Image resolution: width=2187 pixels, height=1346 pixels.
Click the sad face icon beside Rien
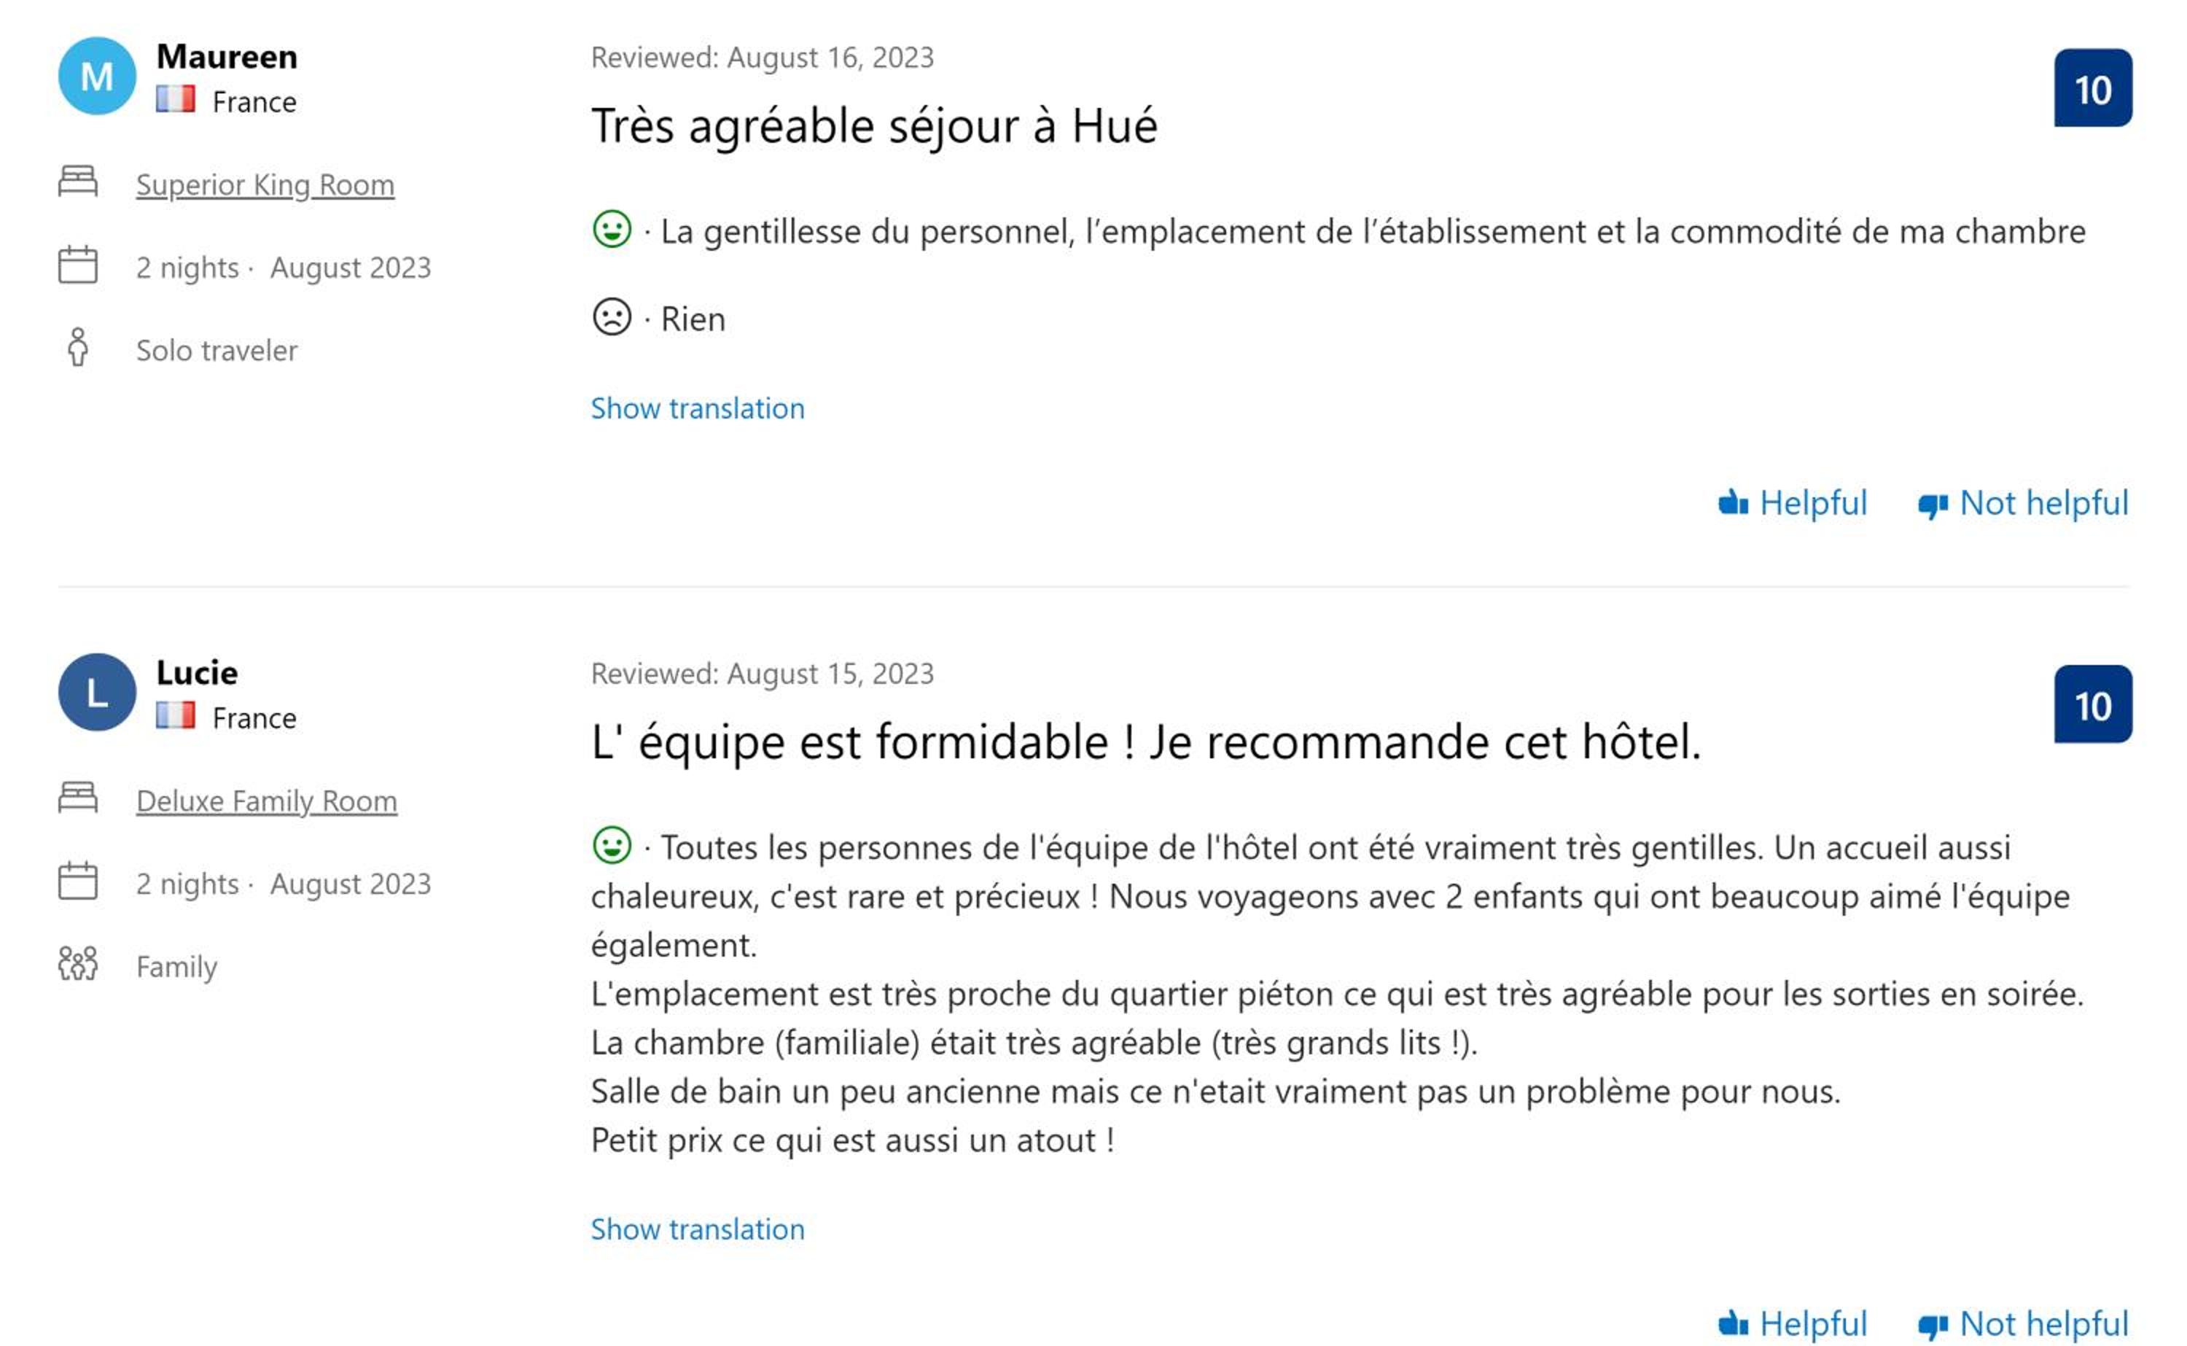[612, 317]
